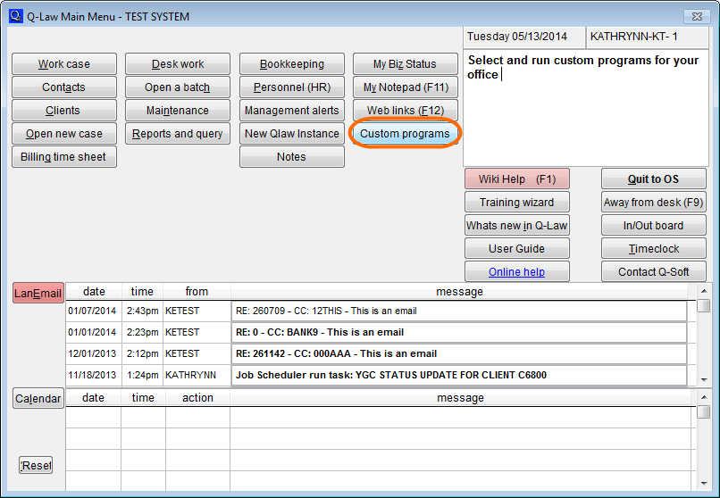
Task: Open the LanEmail button
Action: [38, 293]
